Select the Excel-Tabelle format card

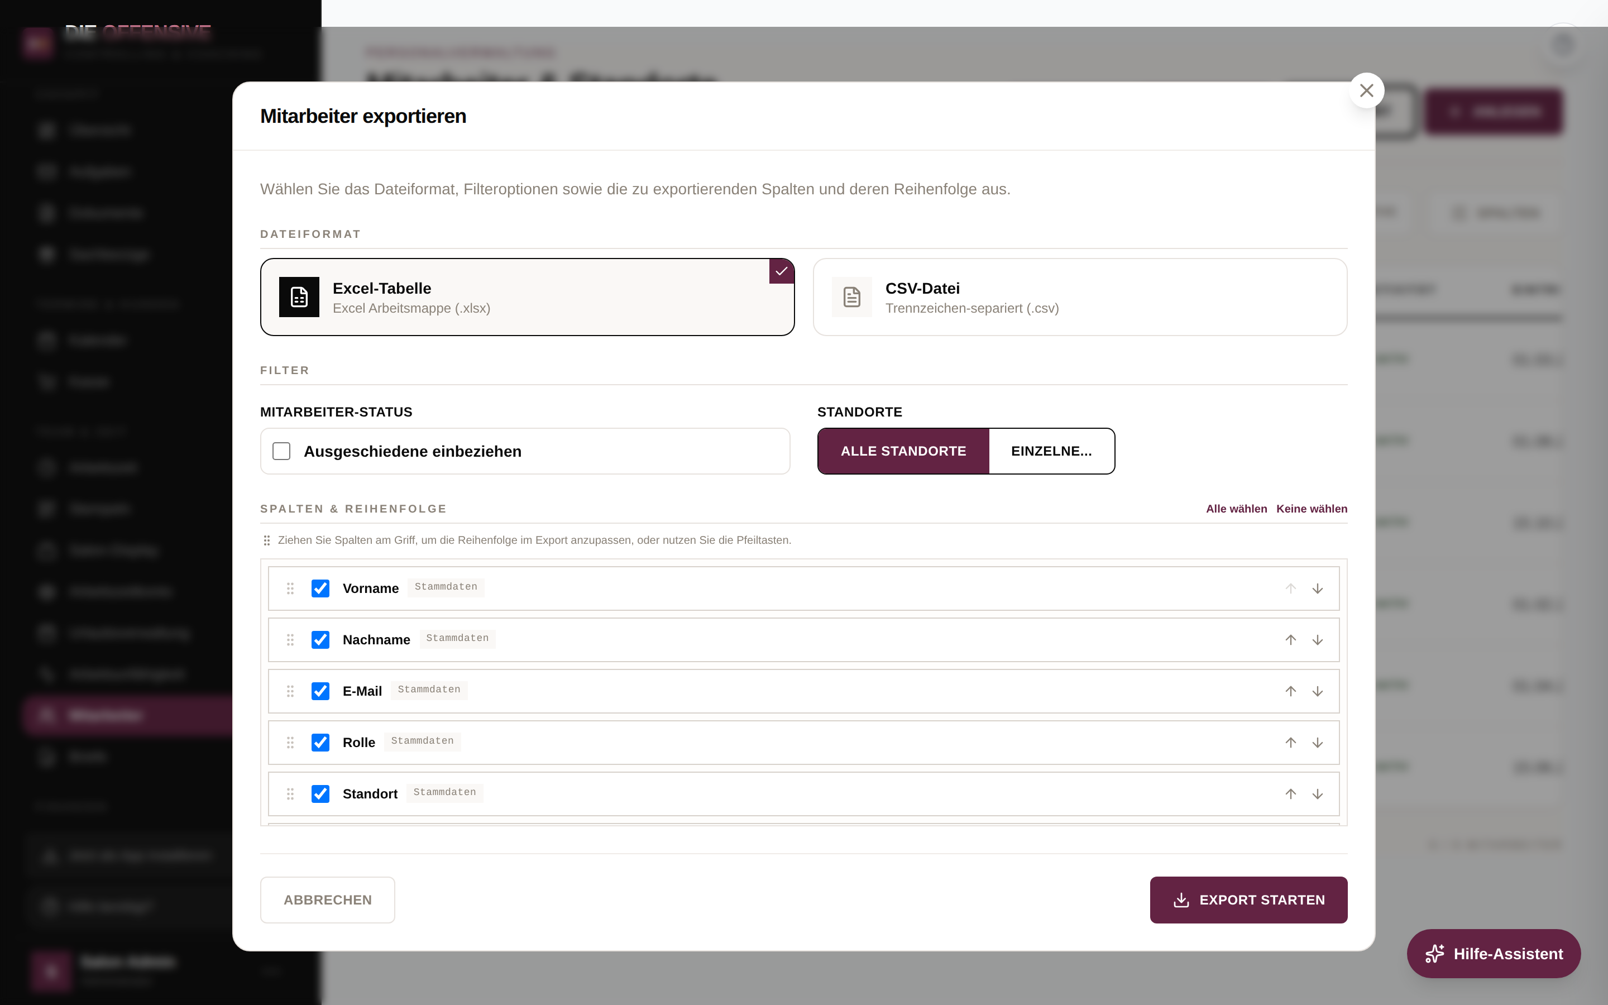point(527,297)
